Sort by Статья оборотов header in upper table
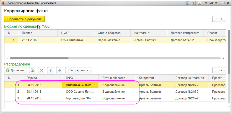Viewport: 232px width, 113px height. 109,33
